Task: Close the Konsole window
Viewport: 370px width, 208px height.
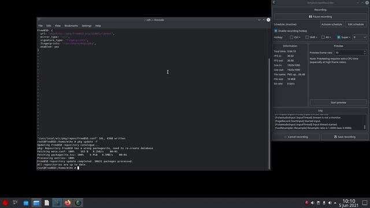Action: 268,20
